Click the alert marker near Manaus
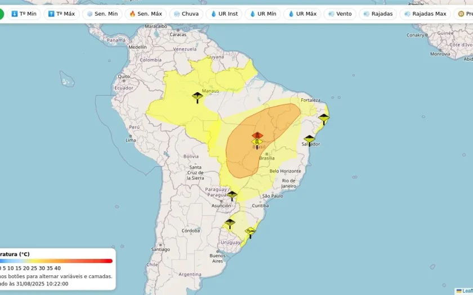The image size is (473, 295). click(x=198, y=98)
